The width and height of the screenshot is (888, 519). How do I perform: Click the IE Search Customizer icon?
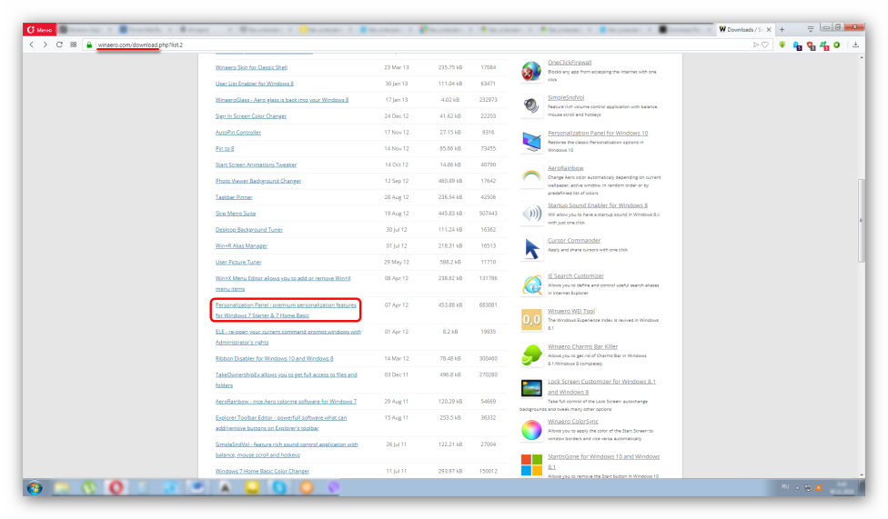pyautogui.click(x=532, y=284)
